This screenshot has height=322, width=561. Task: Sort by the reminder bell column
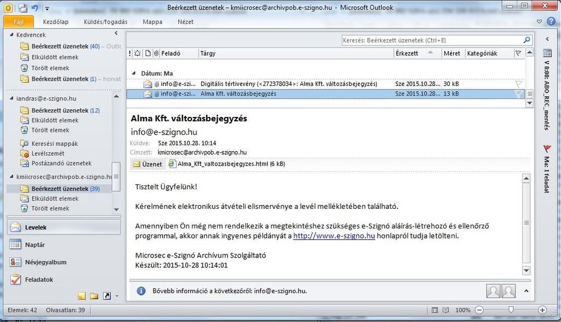point(138,54)
